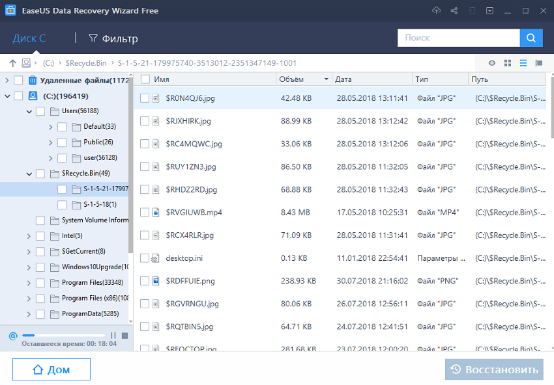Collapse the (C:)(196419) node
The height and width of the screenshot is (385, 554).
point(7,96)
